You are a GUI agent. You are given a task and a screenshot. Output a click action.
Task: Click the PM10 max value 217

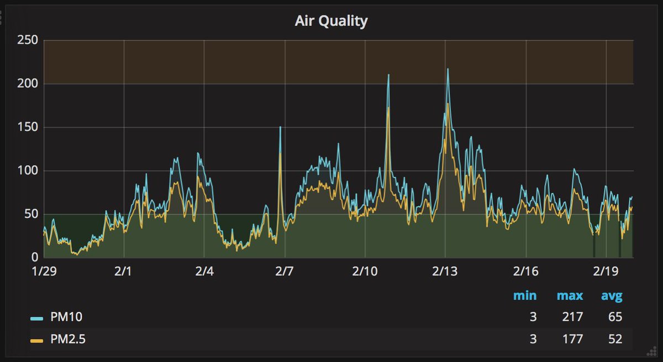pos(572,317)
